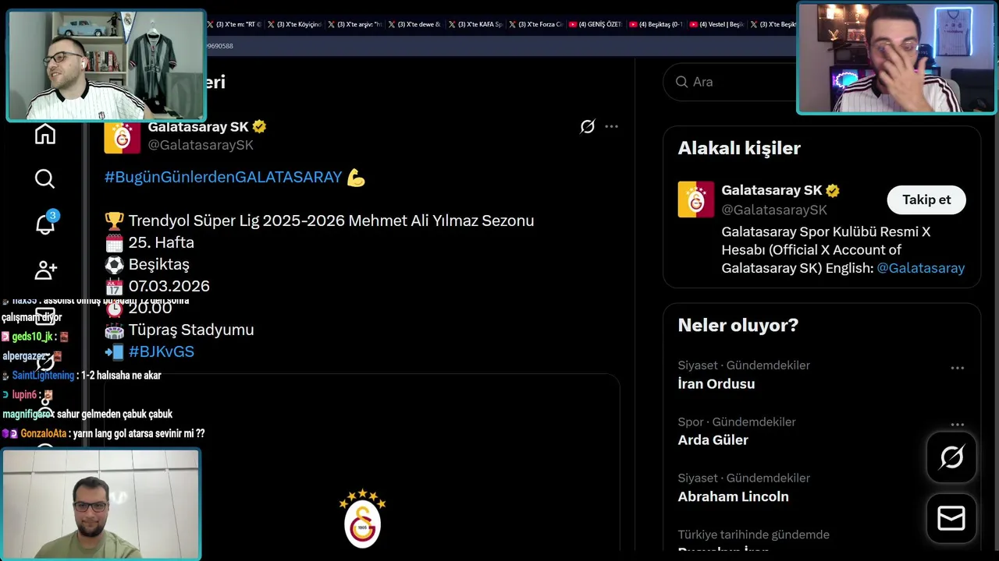The height and width of the screenshot is (561, 999).
Task: Open the tweet's three-dot more menu
Action: [x=612, y=126]
